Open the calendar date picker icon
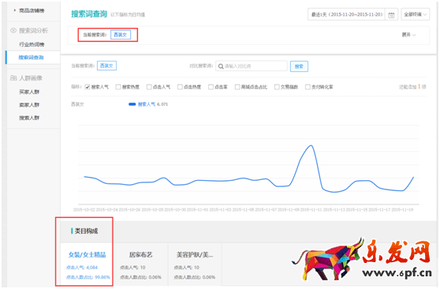The image size is (440, 289). (391, 15)
